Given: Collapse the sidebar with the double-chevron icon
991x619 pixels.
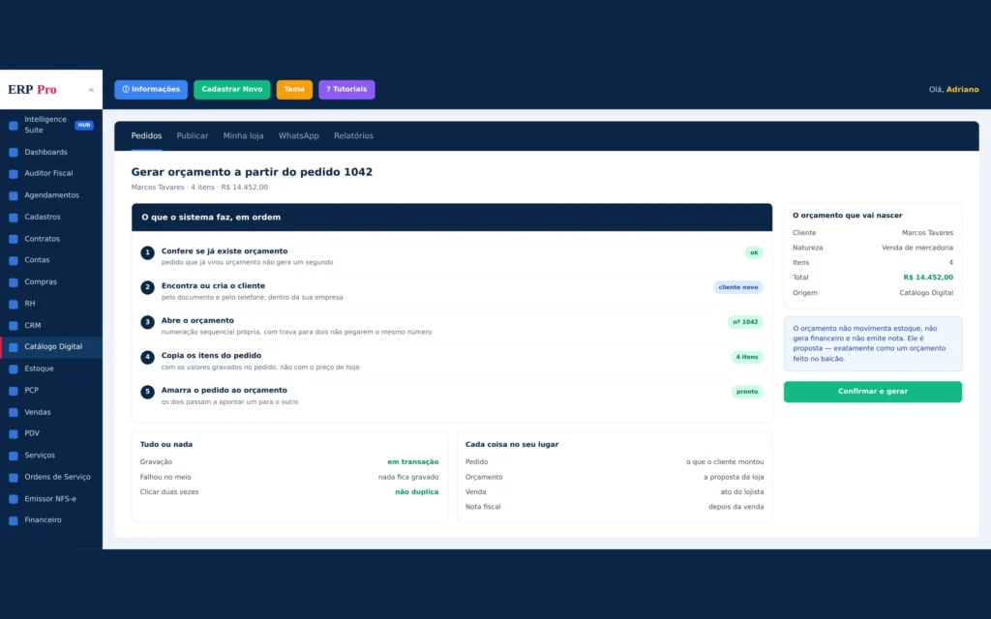Looking at the screenshot, I should tap(91, 90).
